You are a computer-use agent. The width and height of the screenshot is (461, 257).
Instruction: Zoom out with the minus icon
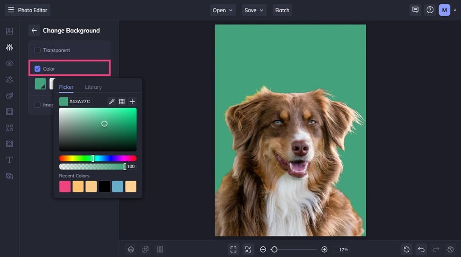pos(263,250)
